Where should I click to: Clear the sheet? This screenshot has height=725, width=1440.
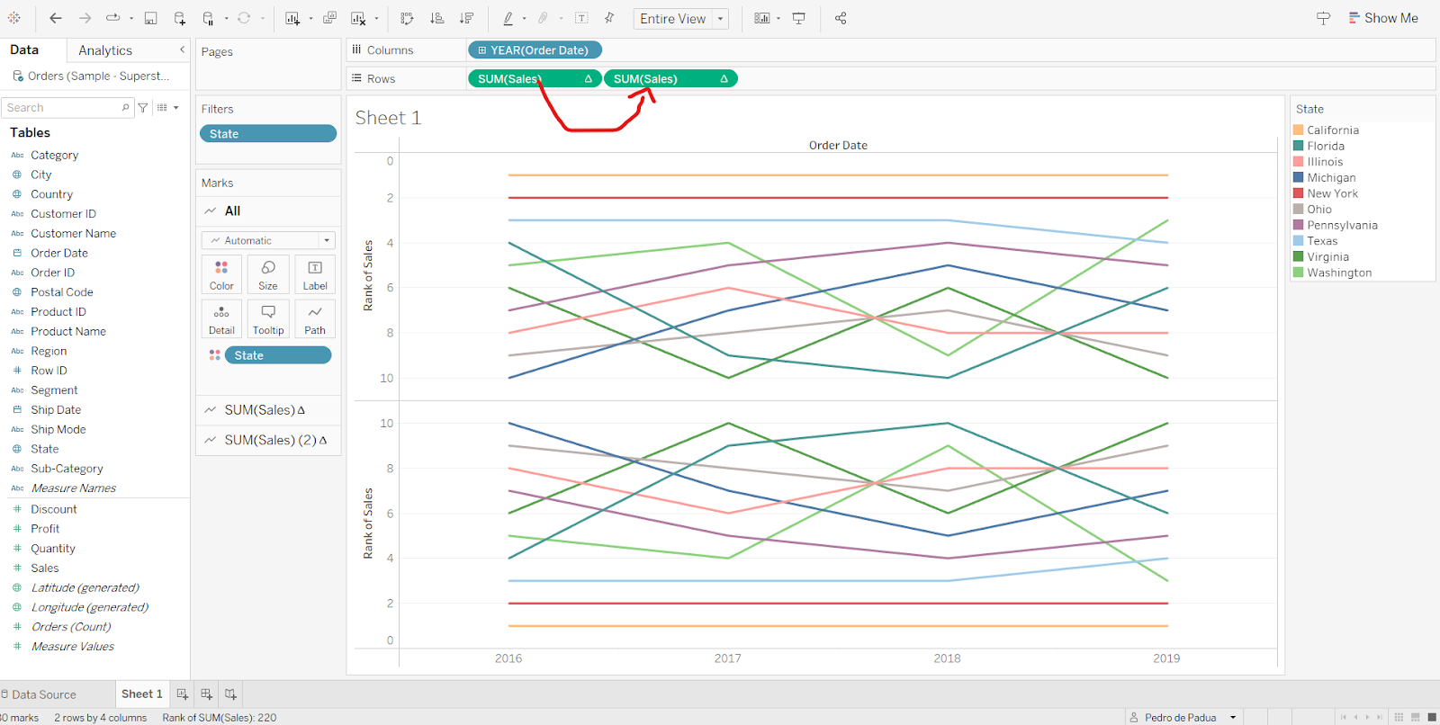358,18
